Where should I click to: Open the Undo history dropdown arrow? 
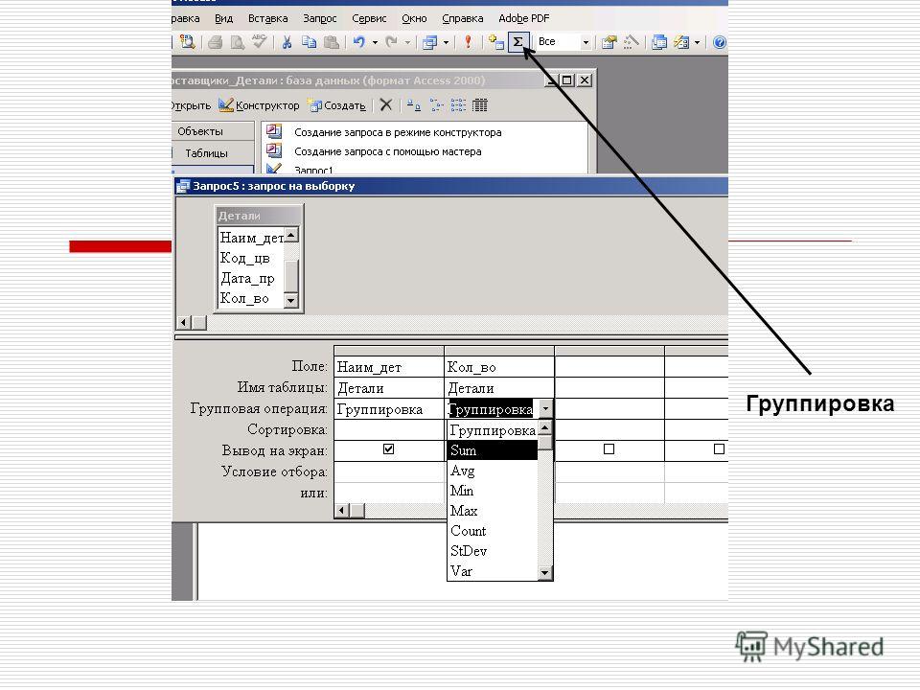[375, 42]
